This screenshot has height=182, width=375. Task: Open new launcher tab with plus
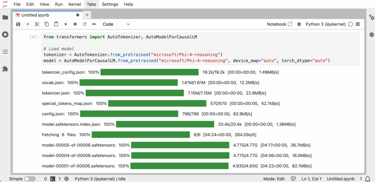[x=87, y=15]
